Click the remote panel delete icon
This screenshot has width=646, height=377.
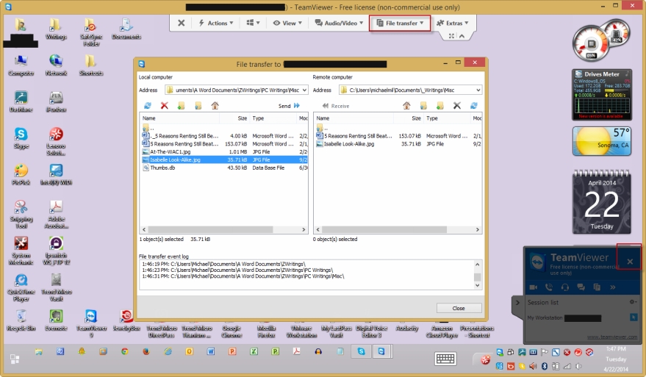pos(456,106)
